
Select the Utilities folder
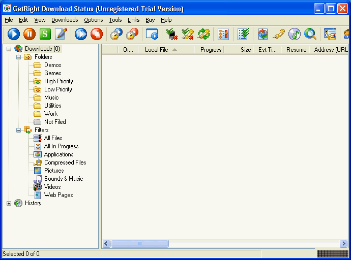coord(52,106)
